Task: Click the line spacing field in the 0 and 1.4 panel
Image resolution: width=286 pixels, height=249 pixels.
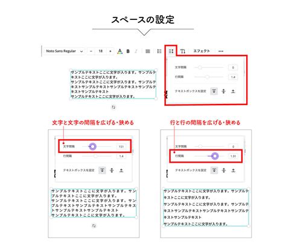Action: click(x=233, y=77)
